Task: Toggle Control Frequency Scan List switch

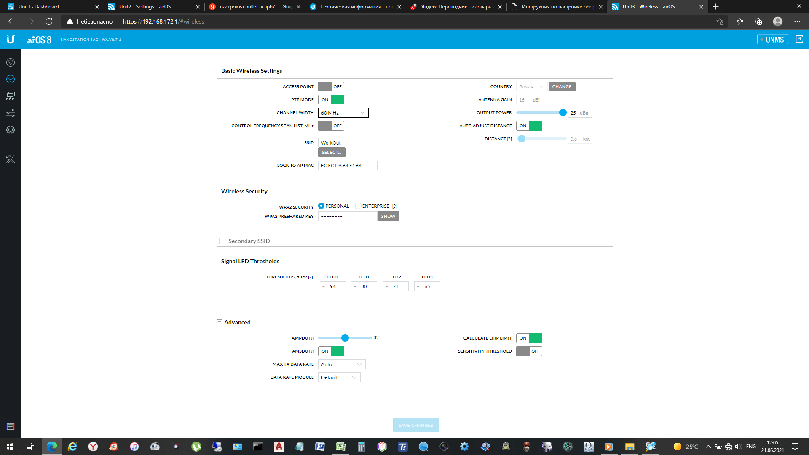Action: (331, 126)
